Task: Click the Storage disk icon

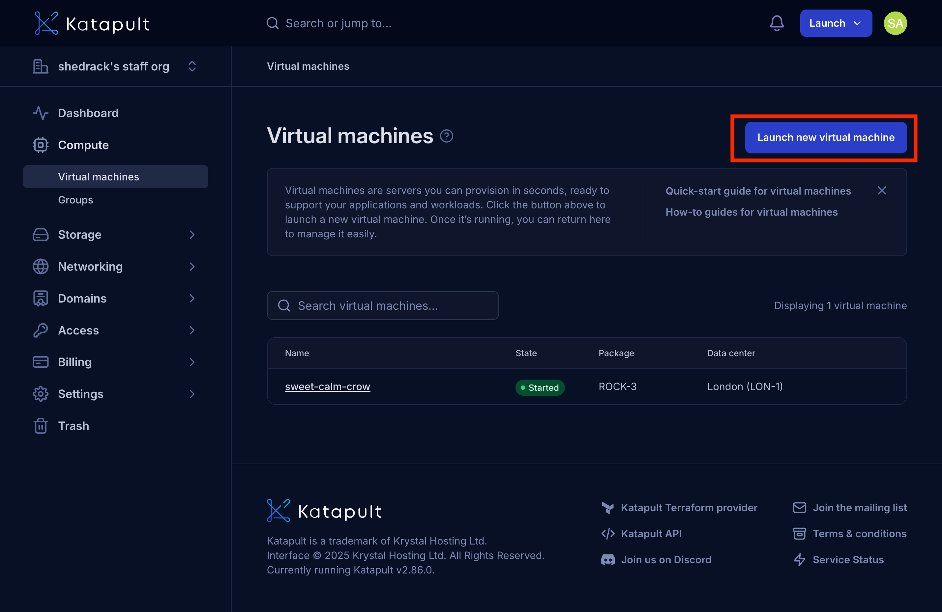Action: [40, 234]
